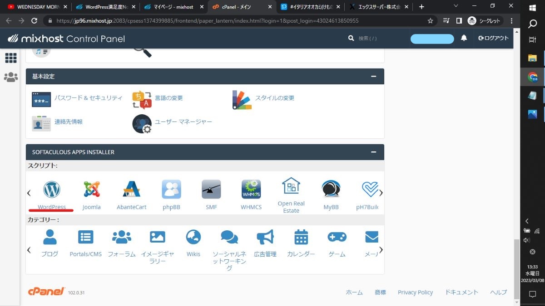Show previous categories with left arrow
Image resolution: width=545 pixels, height=306 pixels.
pos(29,250)
